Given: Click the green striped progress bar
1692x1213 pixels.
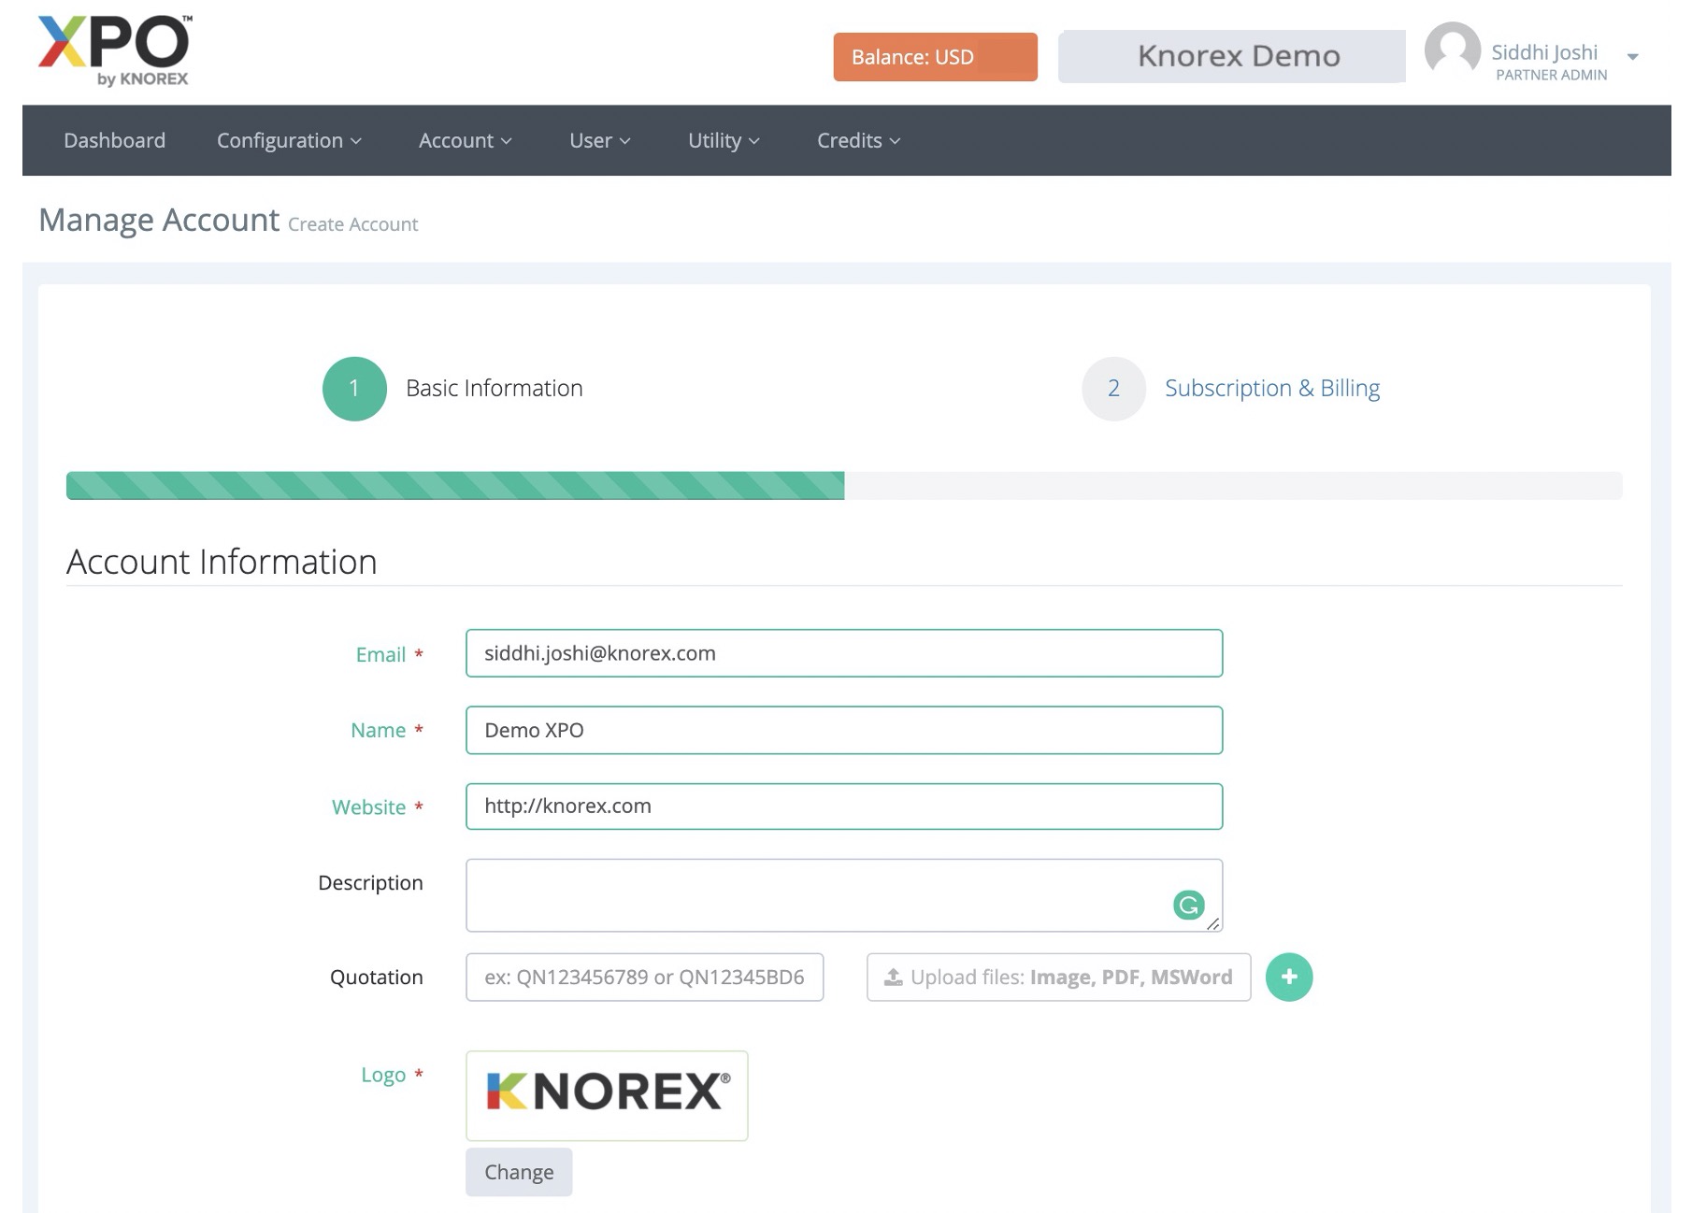Looking at the screenshot, I should pos(455,486).
